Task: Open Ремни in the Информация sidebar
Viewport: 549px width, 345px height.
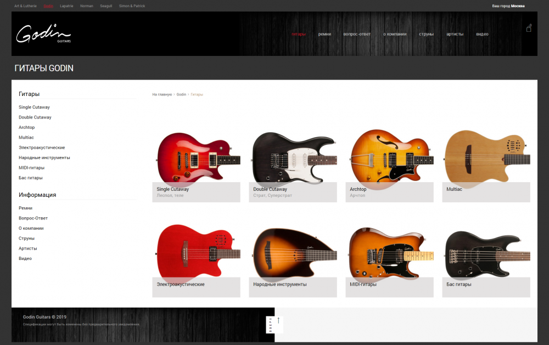Action: tap(26, 208)
